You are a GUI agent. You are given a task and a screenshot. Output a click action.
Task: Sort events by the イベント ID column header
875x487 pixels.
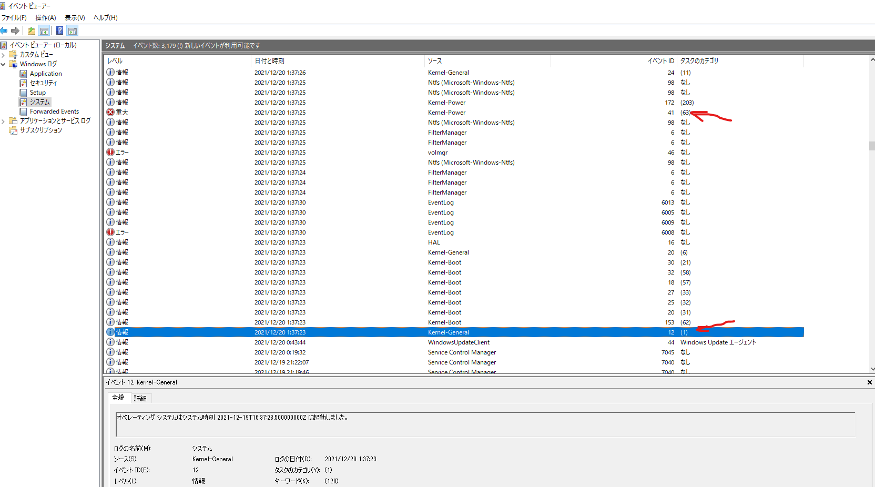(614, 60)
